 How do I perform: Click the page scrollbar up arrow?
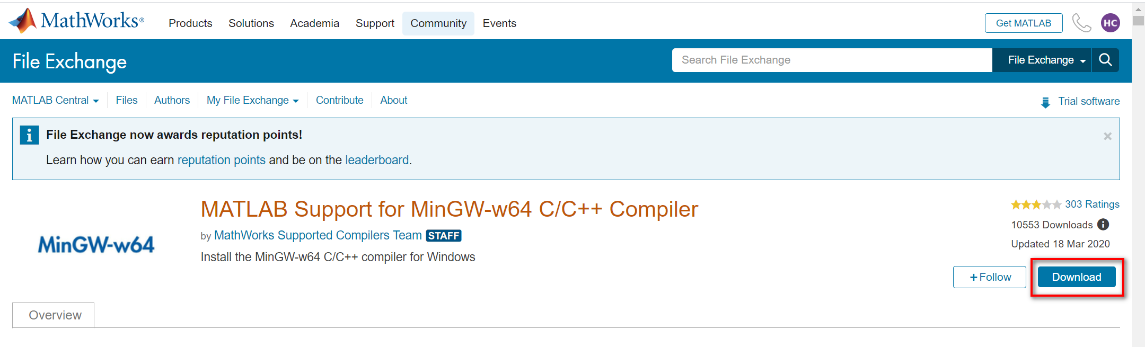point(1138,9)
